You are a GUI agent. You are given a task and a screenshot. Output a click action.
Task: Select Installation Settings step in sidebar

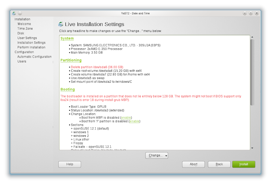click(32, 43)
